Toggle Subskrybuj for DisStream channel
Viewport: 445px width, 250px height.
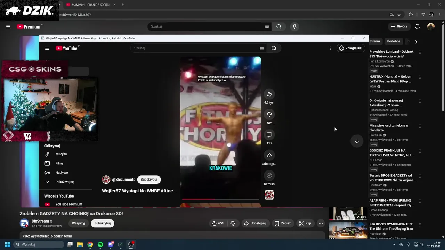tap(103, 223)
